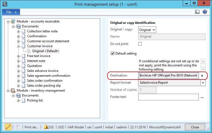212x133 pixels.
Task: Click the Footer text input field
Action: 168,97
